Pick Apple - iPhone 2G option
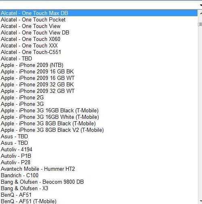 [x=99, y=97]
